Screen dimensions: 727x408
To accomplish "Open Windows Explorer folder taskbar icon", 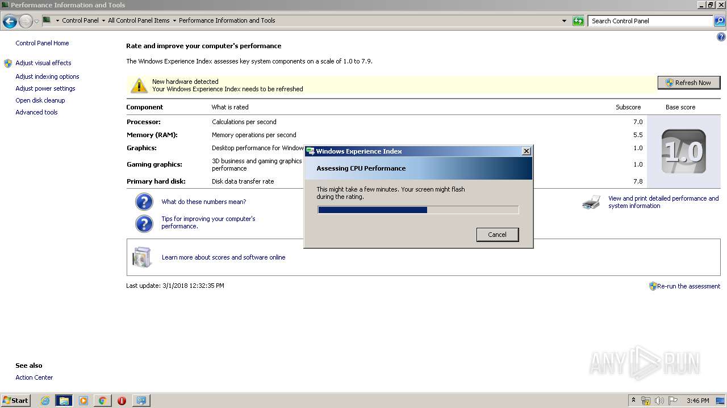I will [x=64, y=401].
